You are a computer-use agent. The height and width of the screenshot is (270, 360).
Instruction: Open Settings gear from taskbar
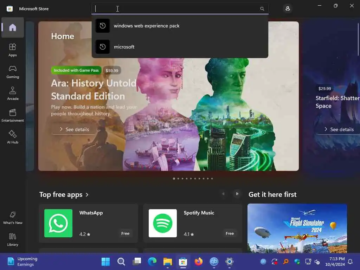[229, 262]
